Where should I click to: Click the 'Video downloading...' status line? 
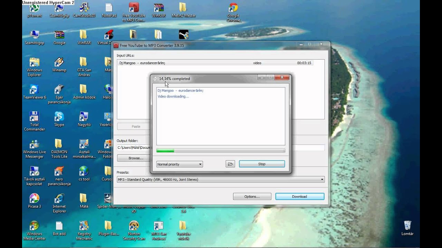[x=173, y=96]
